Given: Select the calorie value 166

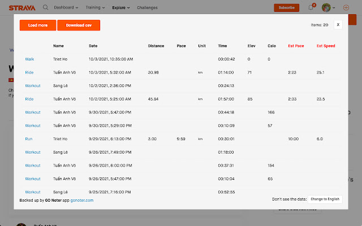Looking at the screenshot, I should point(271,112).
